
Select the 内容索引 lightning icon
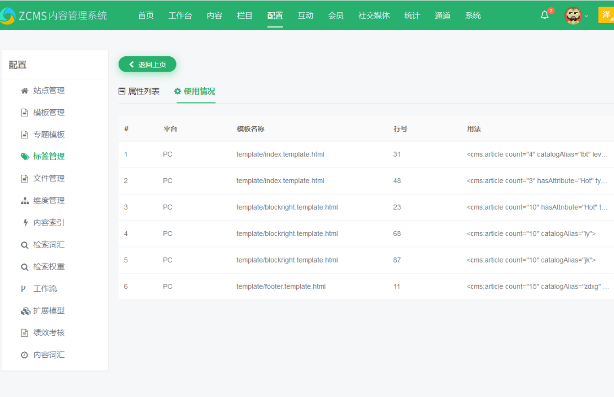[x=24, y=222]
